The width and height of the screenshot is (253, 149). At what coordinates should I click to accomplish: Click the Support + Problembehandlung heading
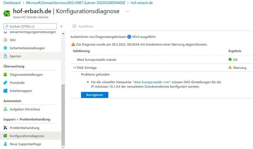tap(27, 120)
